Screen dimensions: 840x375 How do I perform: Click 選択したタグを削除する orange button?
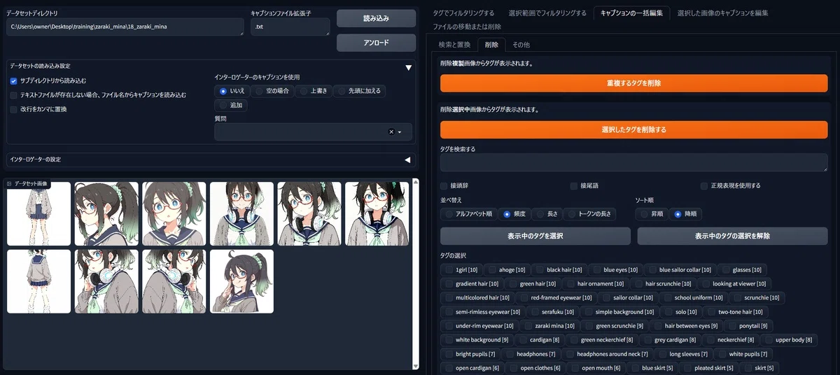pyautogui.click(x=633, y=129)
